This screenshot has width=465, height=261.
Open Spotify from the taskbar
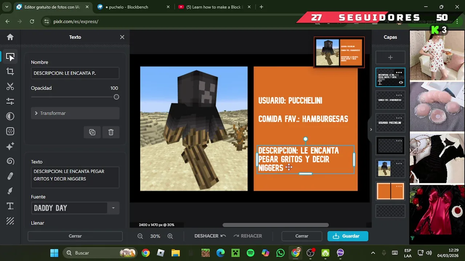point(250,253)
